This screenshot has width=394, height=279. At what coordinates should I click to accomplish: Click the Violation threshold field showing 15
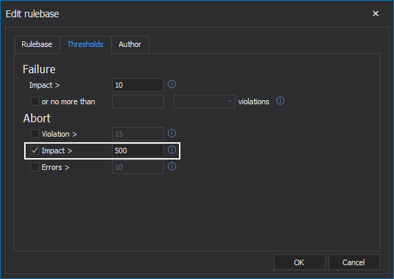[x=138, y=134]
